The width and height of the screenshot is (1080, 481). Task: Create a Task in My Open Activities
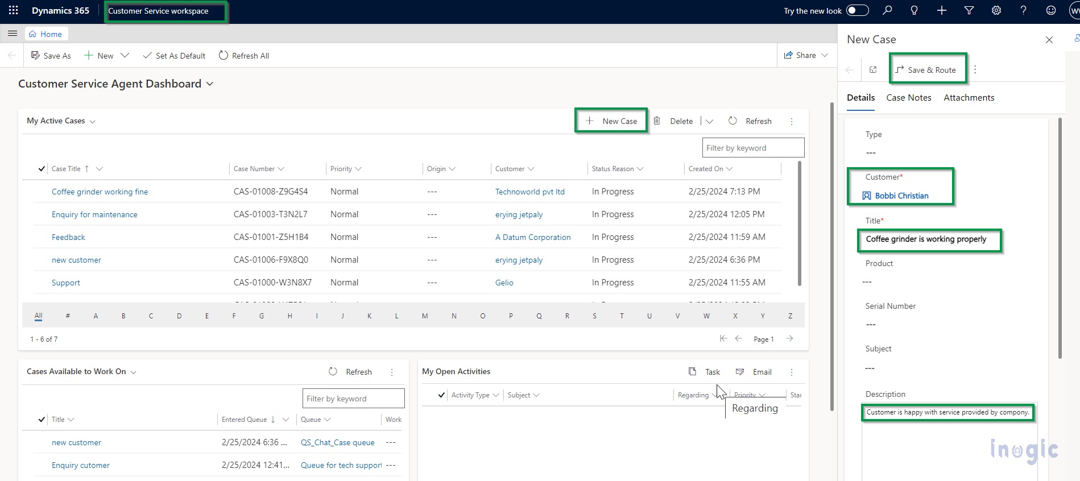704,371
